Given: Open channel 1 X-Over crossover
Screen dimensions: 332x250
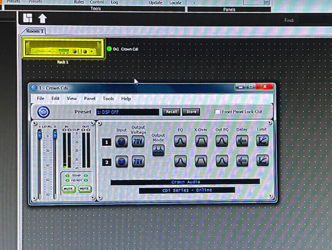Looking at the screenshot, I should [x=201, y=141].
